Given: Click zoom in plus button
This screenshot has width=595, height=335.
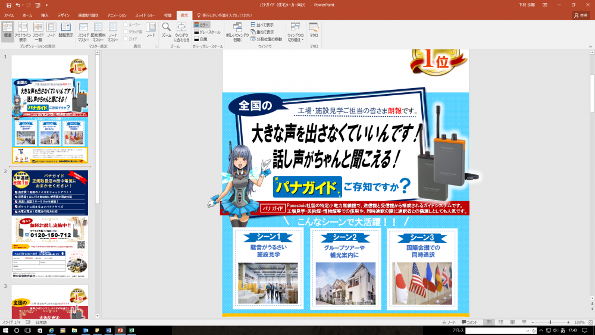Looking at the screenshot, I should click(568, 322).
